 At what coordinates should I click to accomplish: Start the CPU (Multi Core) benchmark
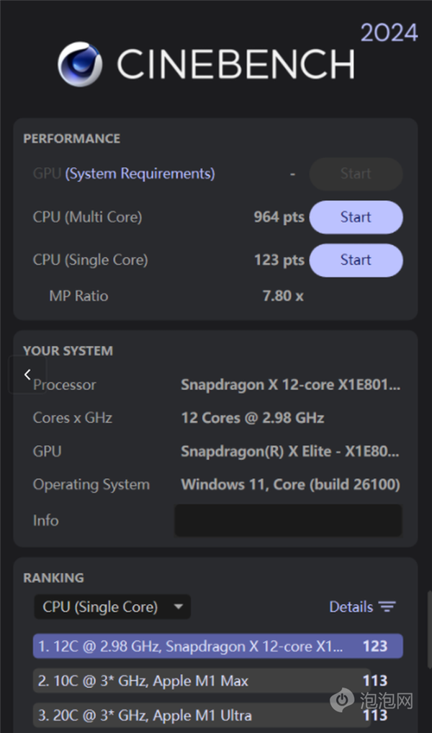tap(356, 217)
